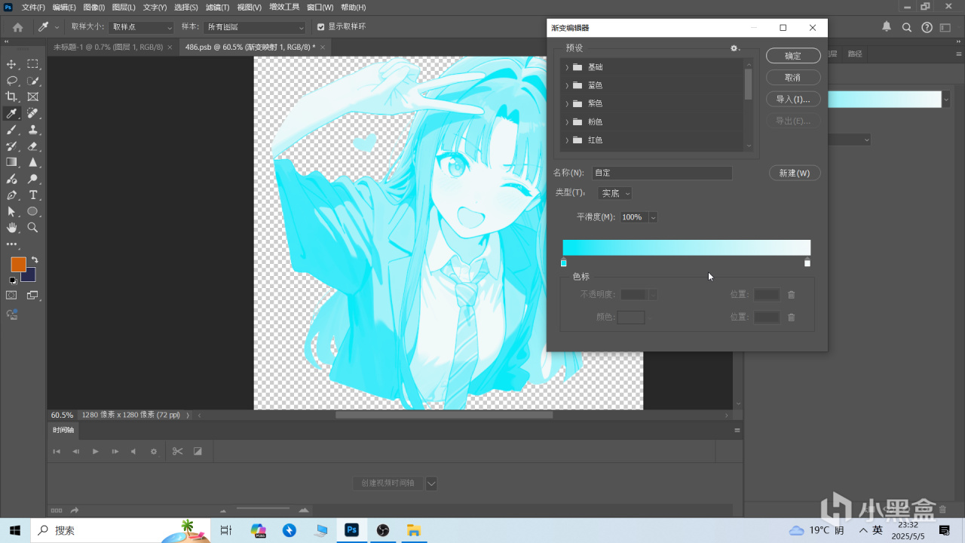Select the Eyedropper tool in toolbox
Screen dimensions: 965x543
[x=11, y=113]
